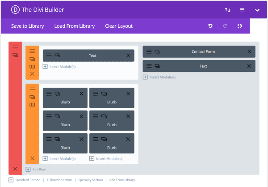The width and height of the screenshot is (268, 187).
Task: Delete the top-left Blurb module
Action: [82, 93]
